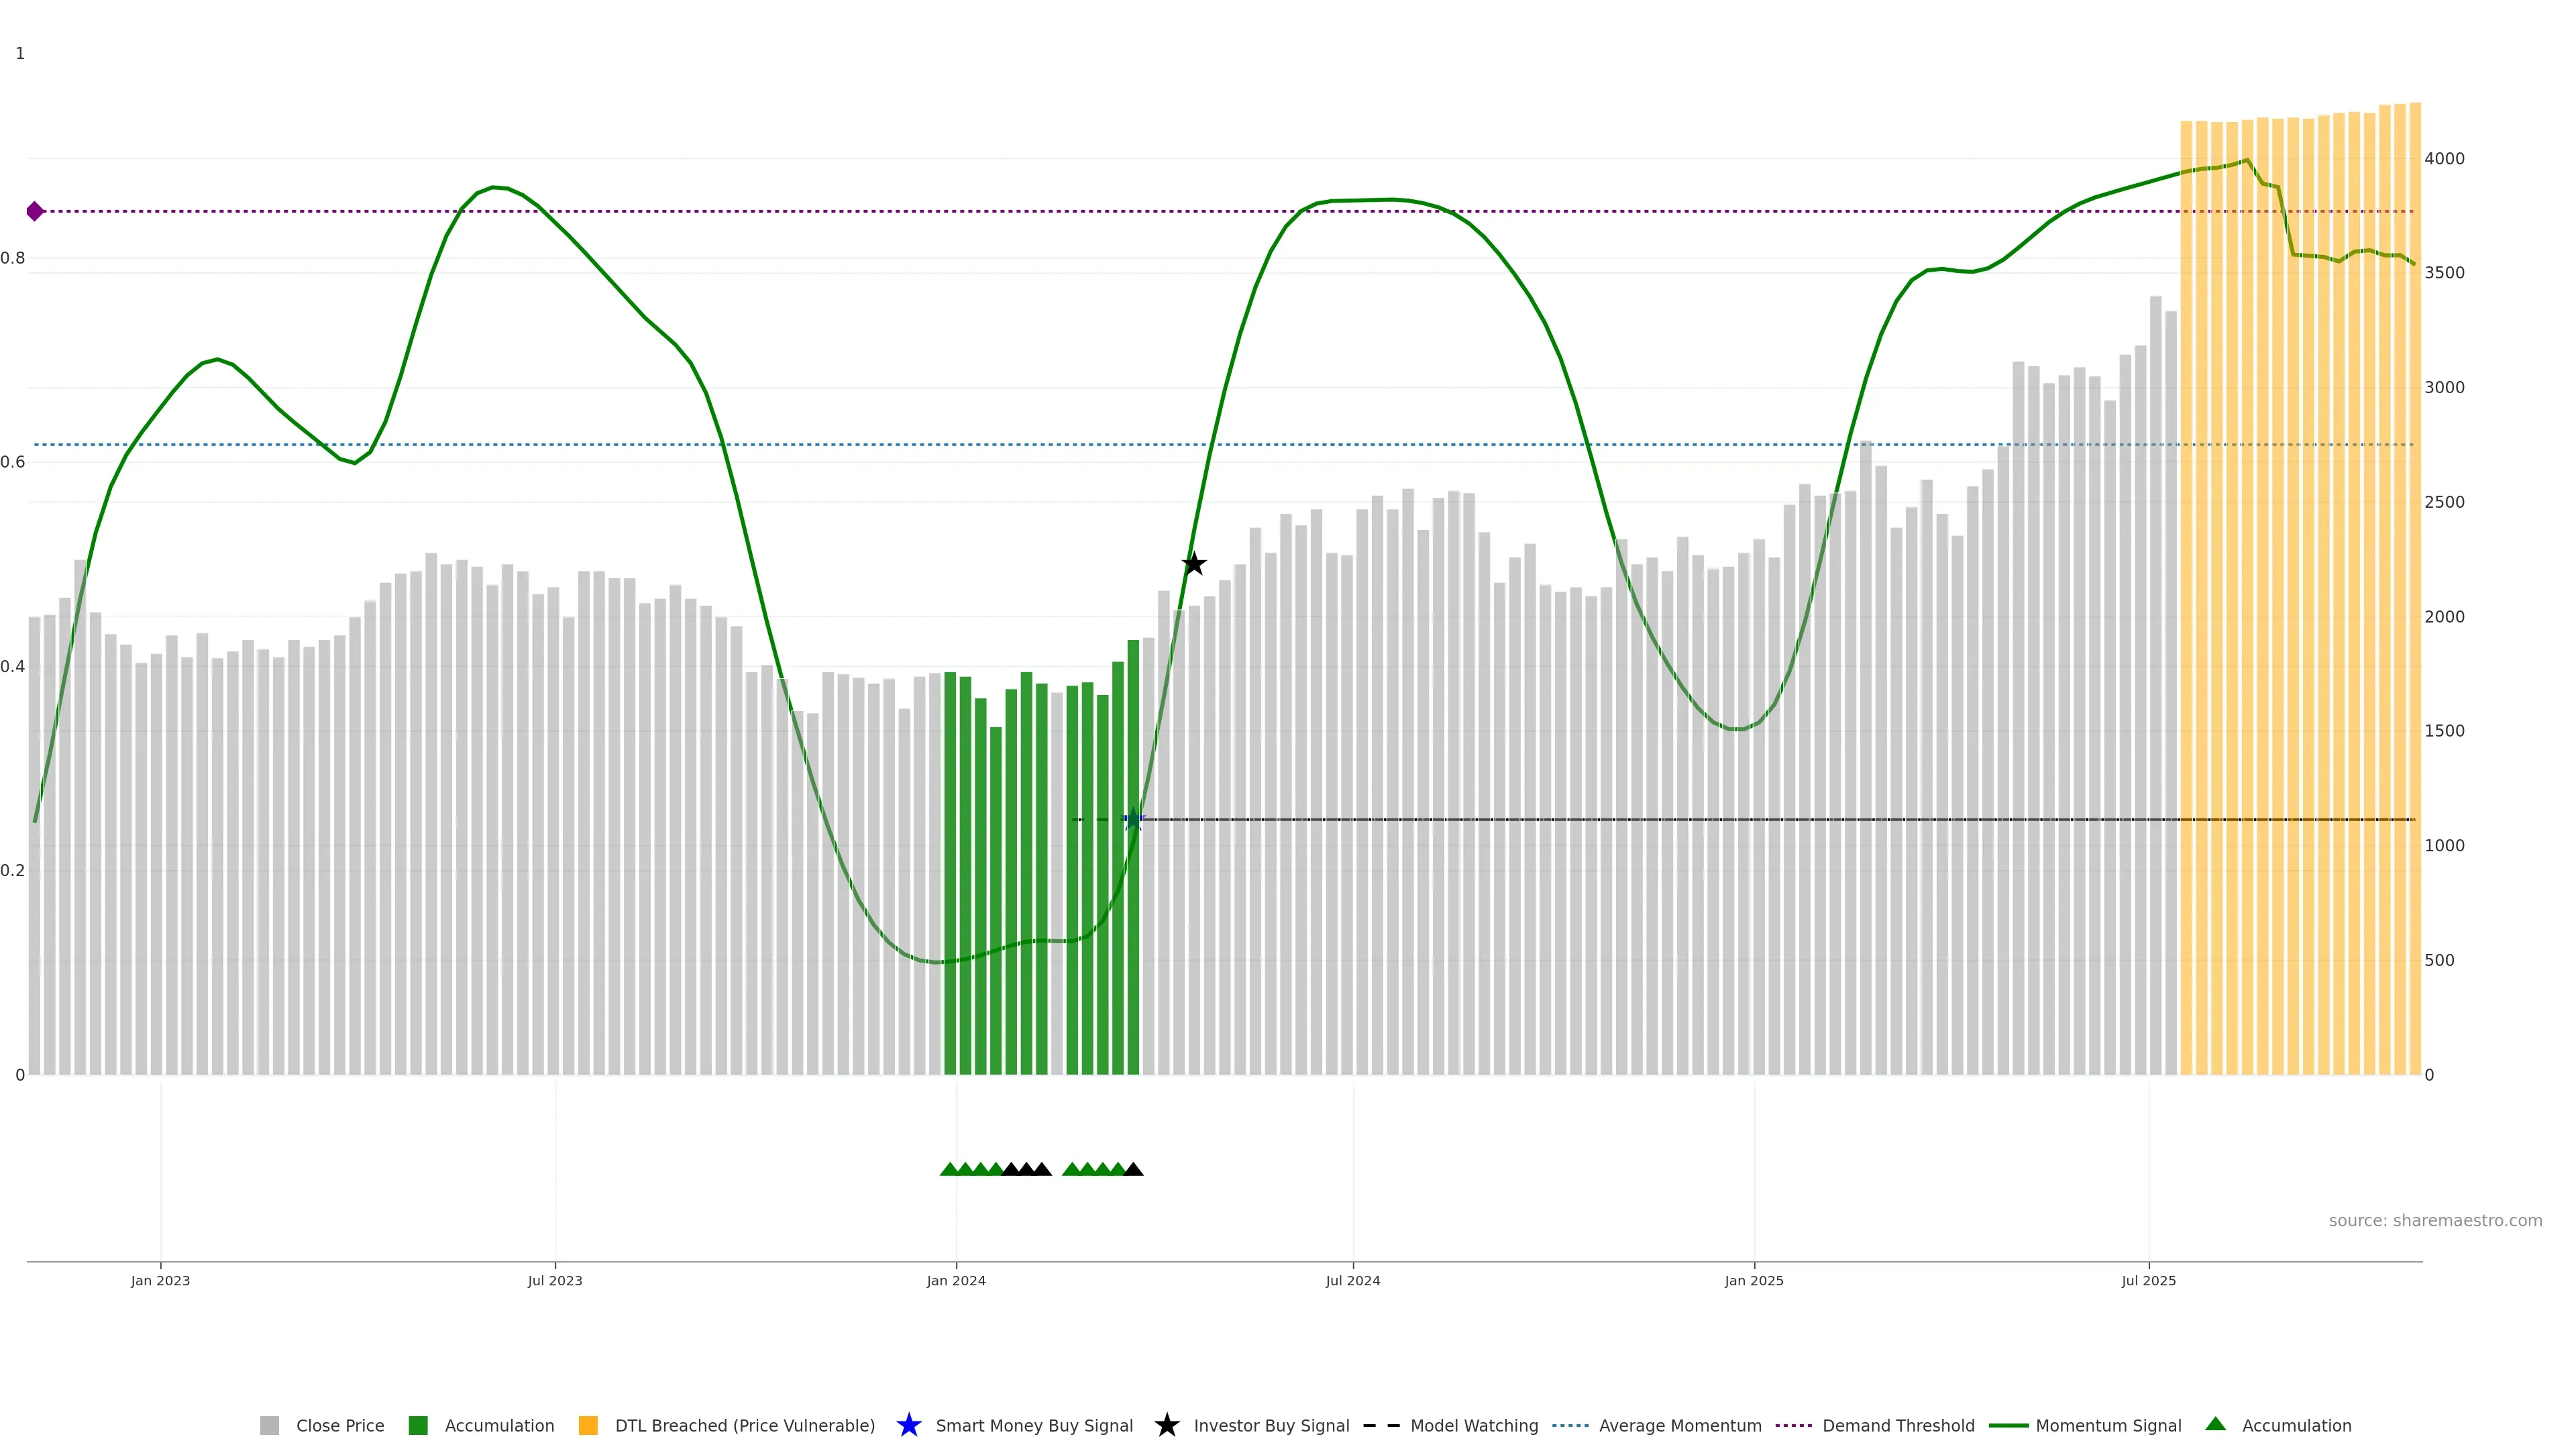Viewport: 2576px width, 1449px height.
Task: Toggle Momentum Signal line in legend
Action: 2108,1425
